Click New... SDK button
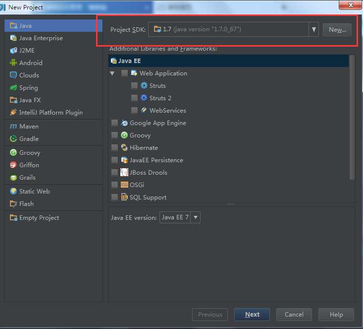This screenshot has width=363, height=329. pyautogui.click(x=337, y=30)
